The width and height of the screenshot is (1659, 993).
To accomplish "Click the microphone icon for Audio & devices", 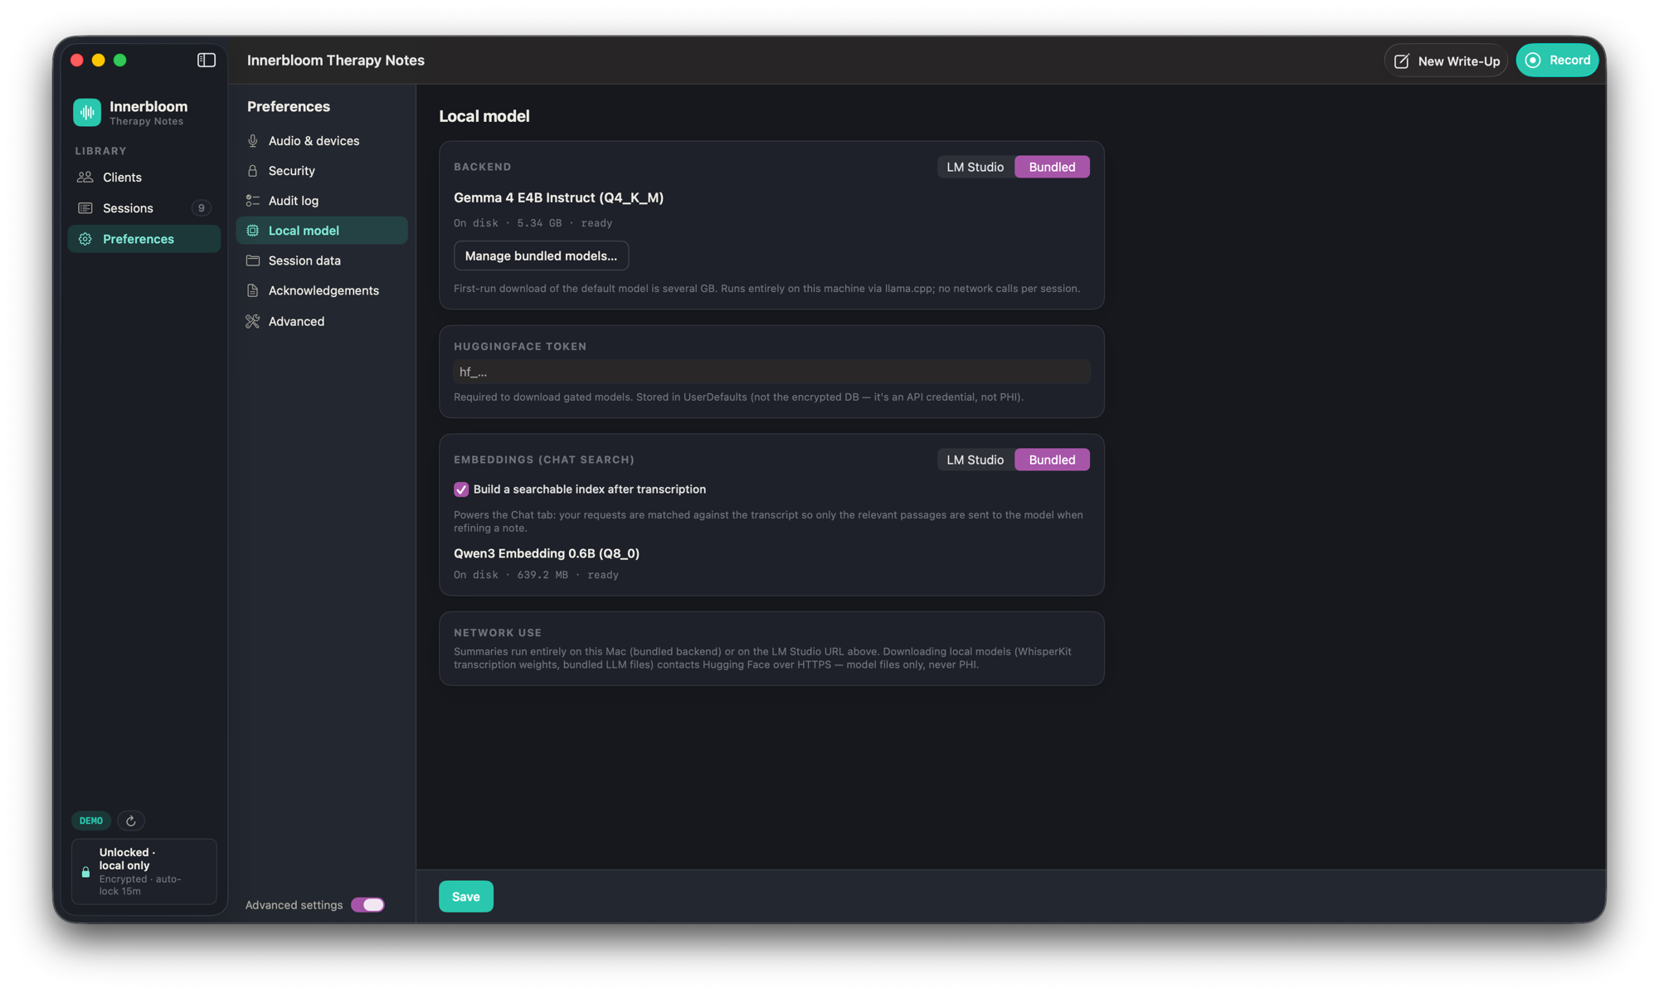I will click(253, 140).
